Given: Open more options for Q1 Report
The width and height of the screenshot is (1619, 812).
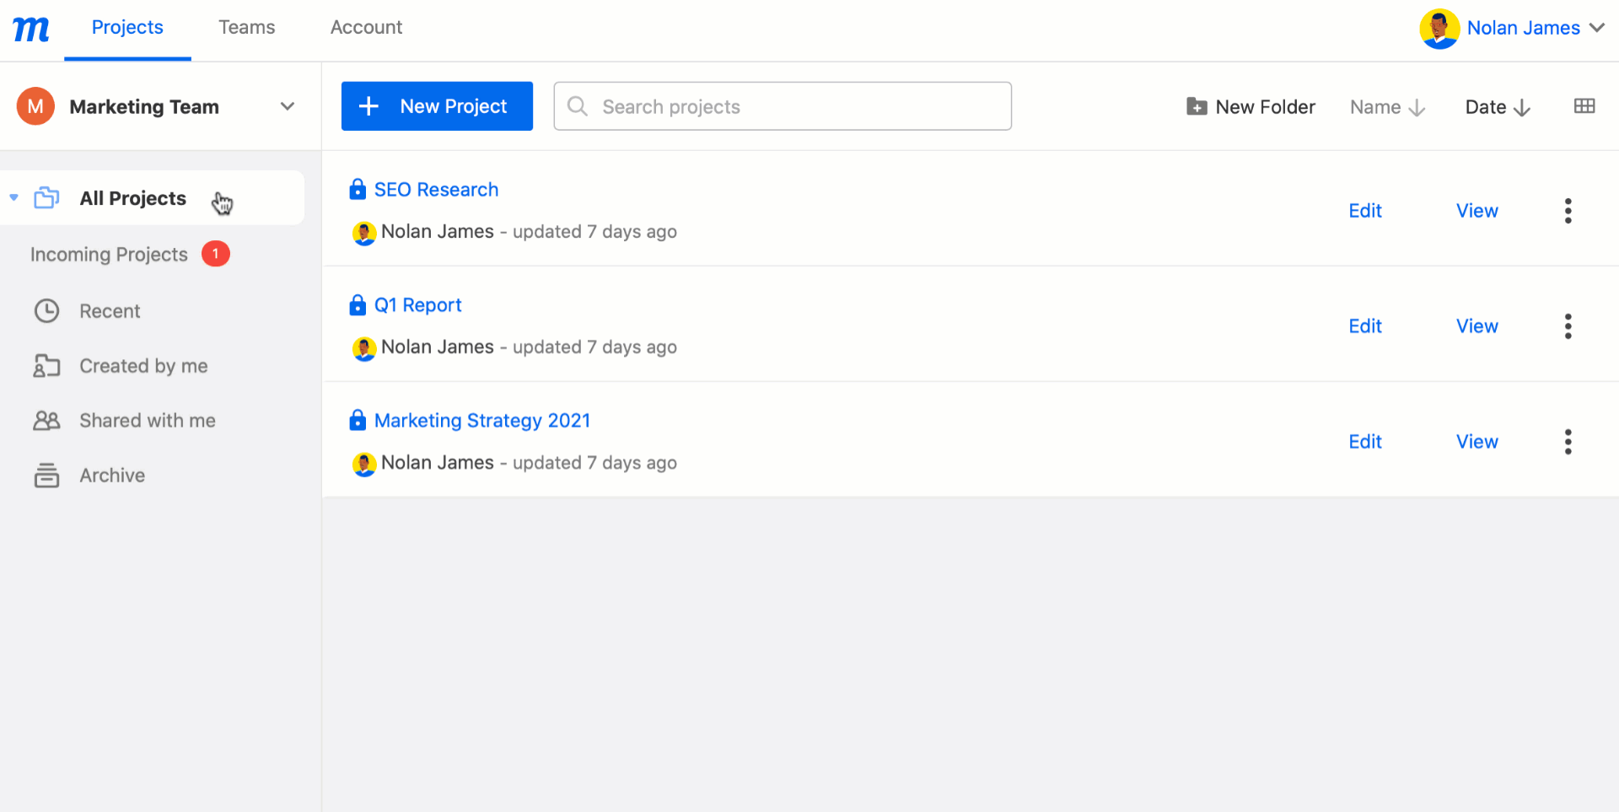Looking at the screenshot, I should click(x=1568, y=326).
